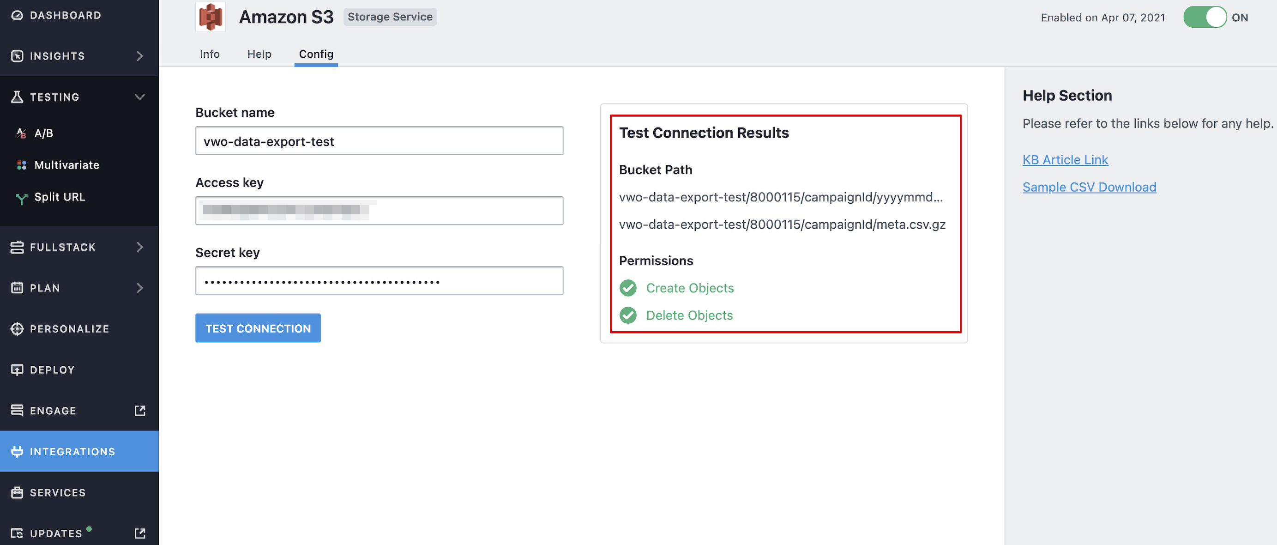
Task: Click the Engage external link icon
Action: pos(140,411)
